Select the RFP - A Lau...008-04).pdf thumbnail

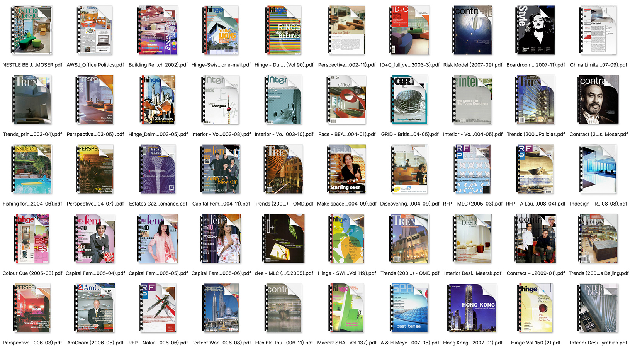pyautogui.click(x=536, y=169)
